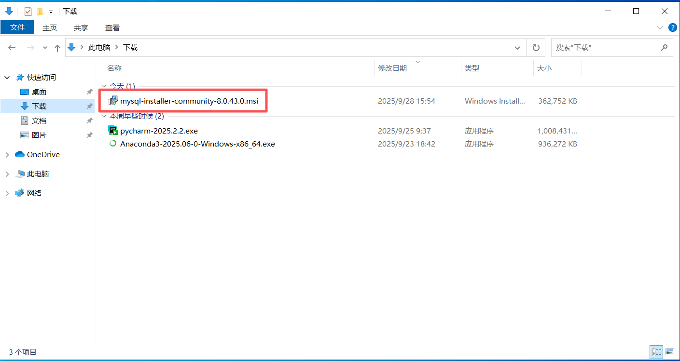Click the 362,752 KB size cell
Viewport: 680px width, 361px height.
557,101
